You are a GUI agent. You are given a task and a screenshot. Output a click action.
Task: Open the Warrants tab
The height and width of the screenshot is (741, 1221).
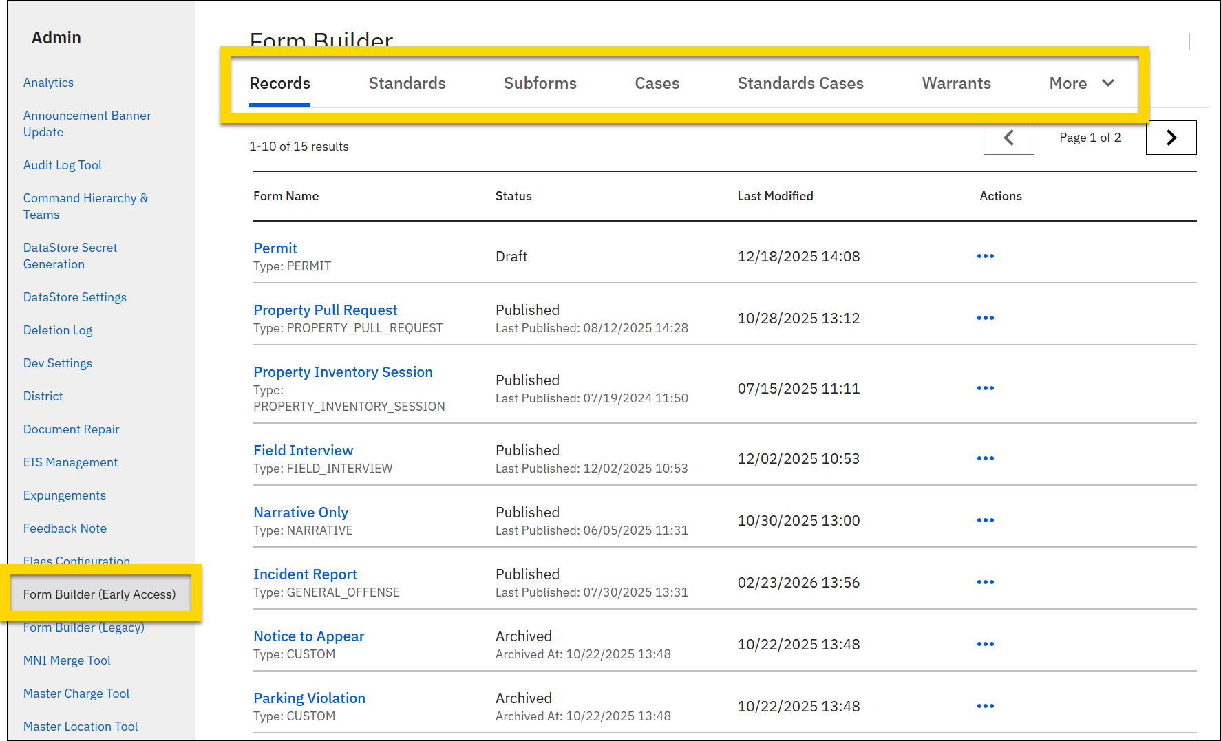tap(956, 83)
